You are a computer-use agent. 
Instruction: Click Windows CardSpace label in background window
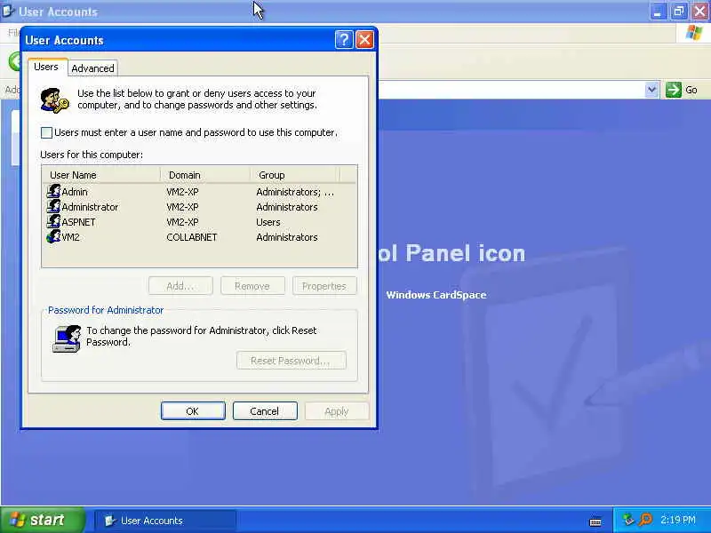coord(436,295)
